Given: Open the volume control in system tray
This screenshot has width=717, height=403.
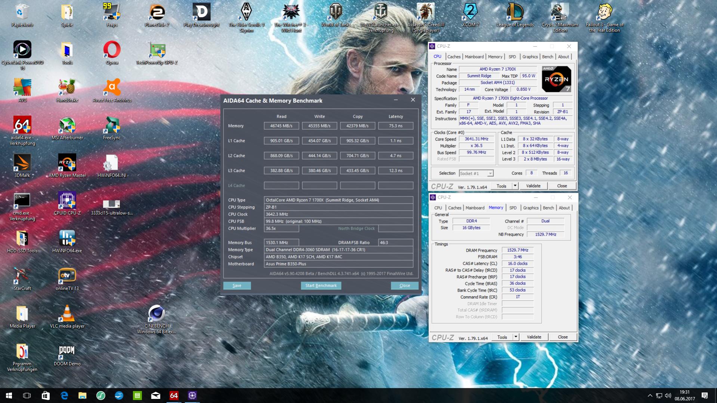Looking at the screenshot, I should pyautogui.click(x=668, y=396).
